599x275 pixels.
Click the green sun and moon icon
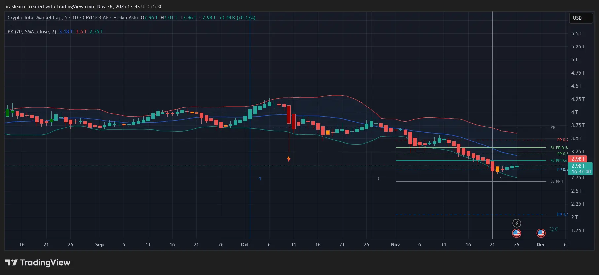pyautogui.click(x=554, y=229)
